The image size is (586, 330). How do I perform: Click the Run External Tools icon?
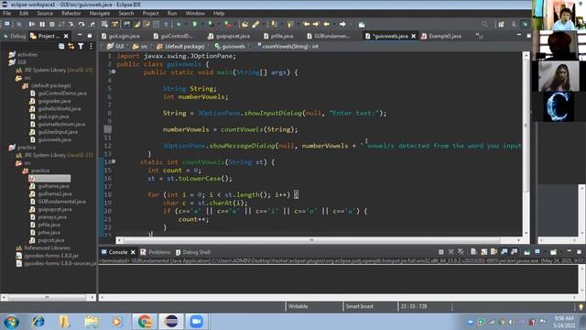[227, 25]
